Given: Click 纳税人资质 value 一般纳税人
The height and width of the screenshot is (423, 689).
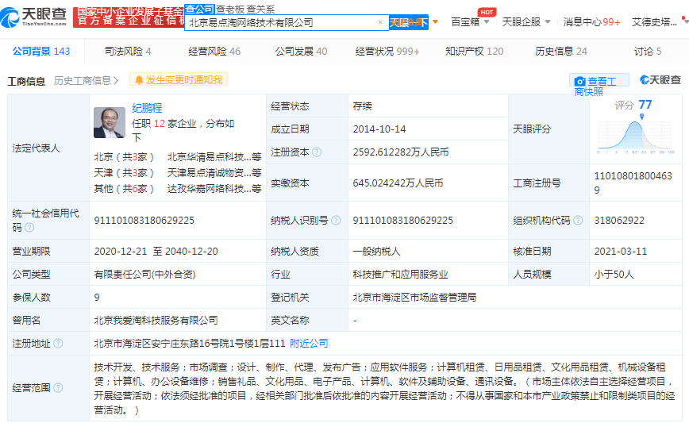Looking at the screenshot, I should coord(376,252).
